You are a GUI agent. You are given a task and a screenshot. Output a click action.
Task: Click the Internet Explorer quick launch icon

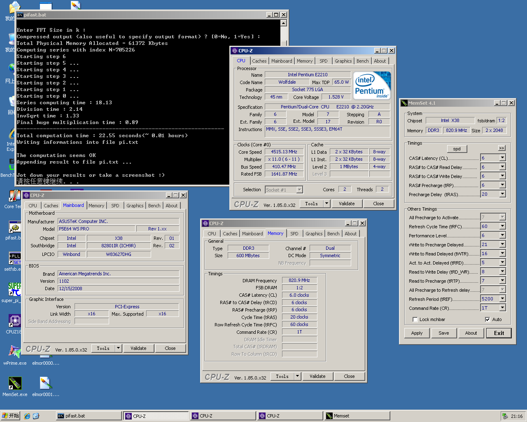pyautogui.click(x=27, y=416)
